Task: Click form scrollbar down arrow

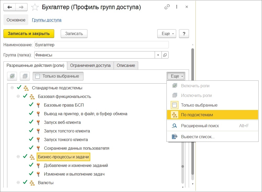Action: pyautogui.click(x=193, y=184)
